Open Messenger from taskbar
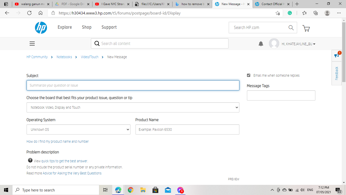 [x=180, y=190]
